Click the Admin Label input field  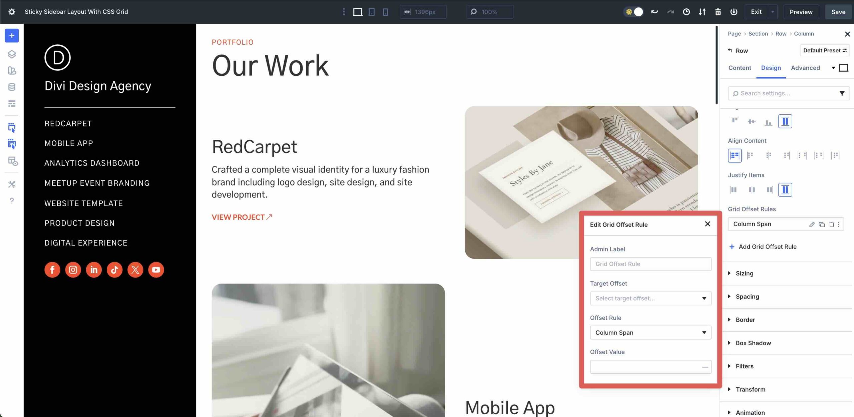click(650, 264)
